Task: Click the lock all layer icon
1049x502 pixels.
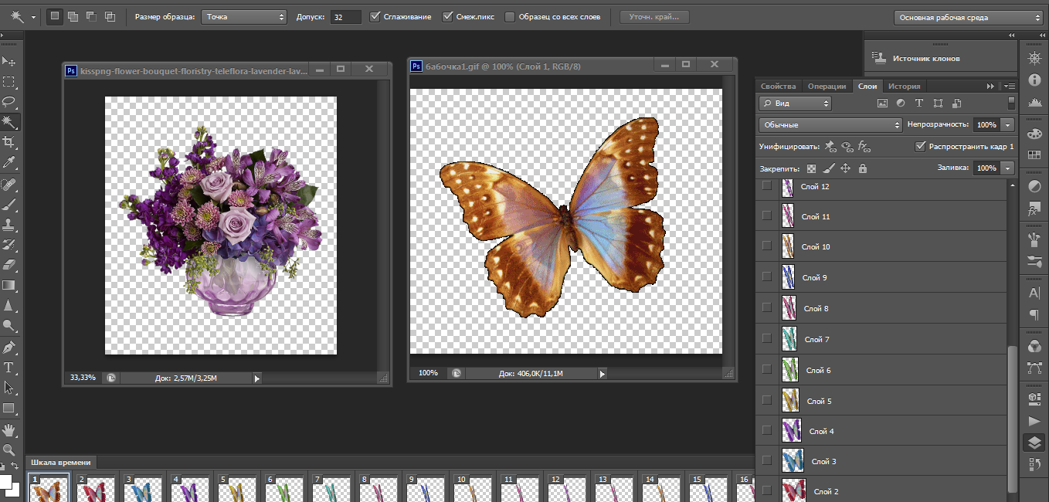Action: [x=863, y=168]
